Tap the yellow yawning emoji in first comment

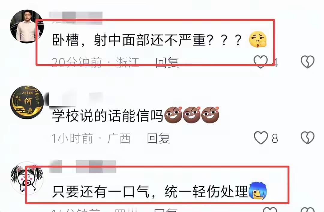pos(258,40)
